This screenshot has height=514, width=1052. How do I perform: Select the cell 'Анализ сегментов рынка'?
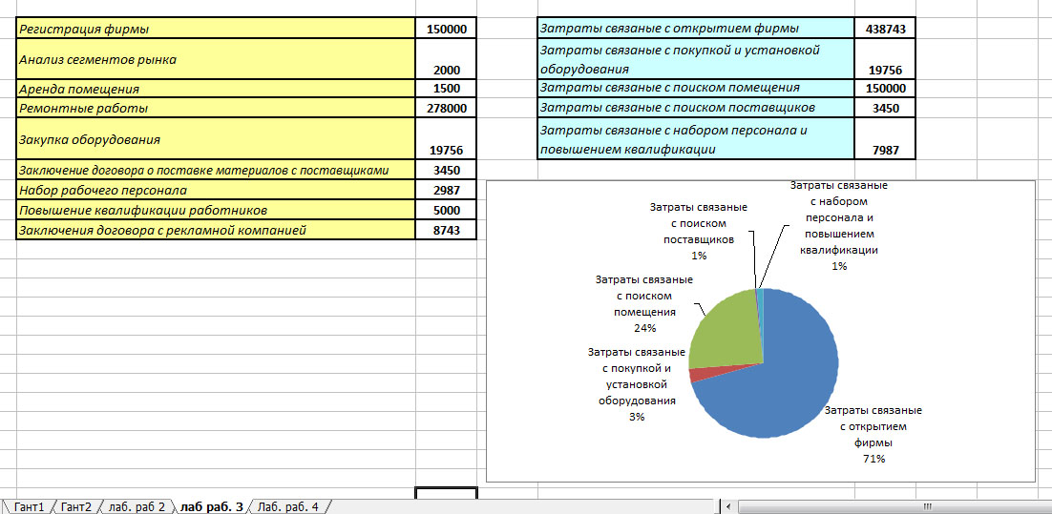(x=216, y=59)
